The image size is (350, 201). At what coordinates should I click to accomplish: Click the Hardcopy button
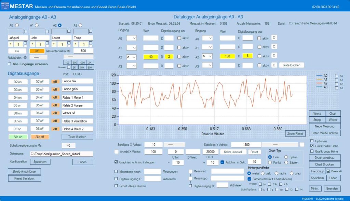coord(317,171)
